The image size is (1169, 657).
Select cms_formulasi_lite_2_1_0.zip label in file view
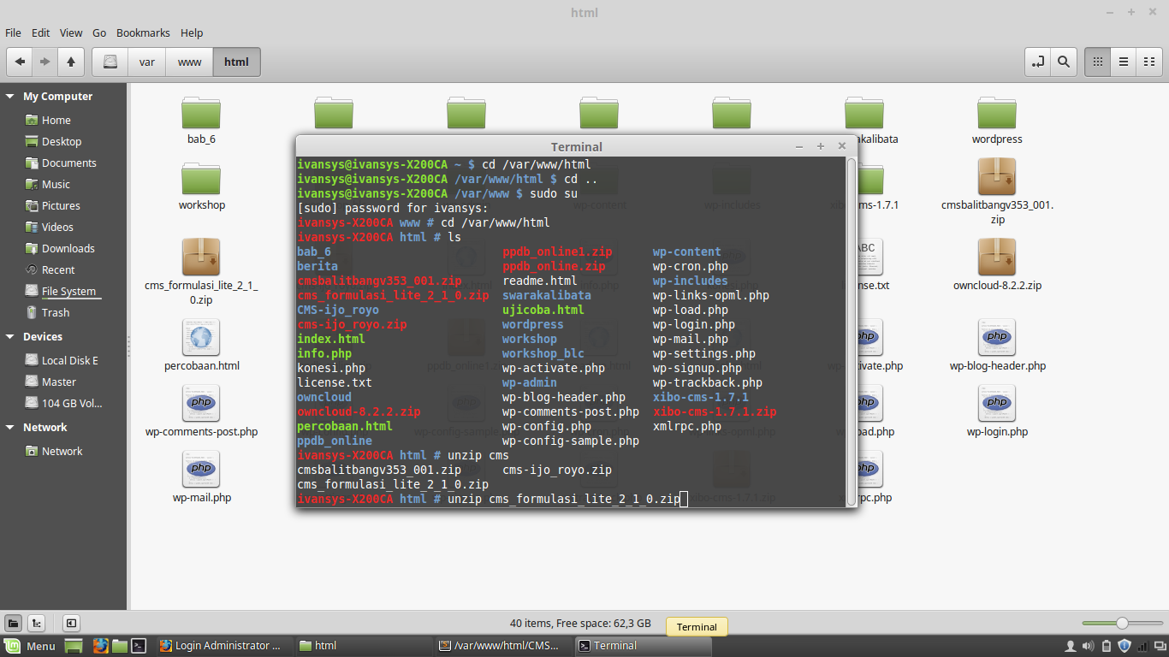click(x=201, y=293)
